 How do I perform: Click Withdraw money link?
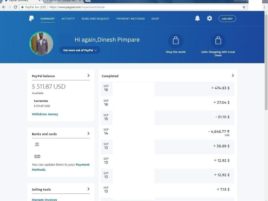45,114
